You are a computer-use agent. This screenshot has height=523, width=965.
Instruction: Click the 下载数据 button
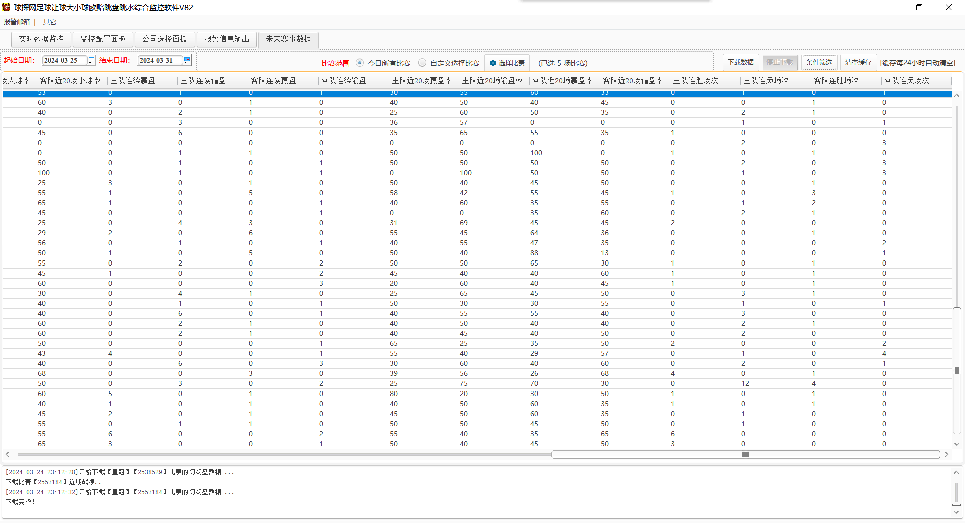point(741,62)
